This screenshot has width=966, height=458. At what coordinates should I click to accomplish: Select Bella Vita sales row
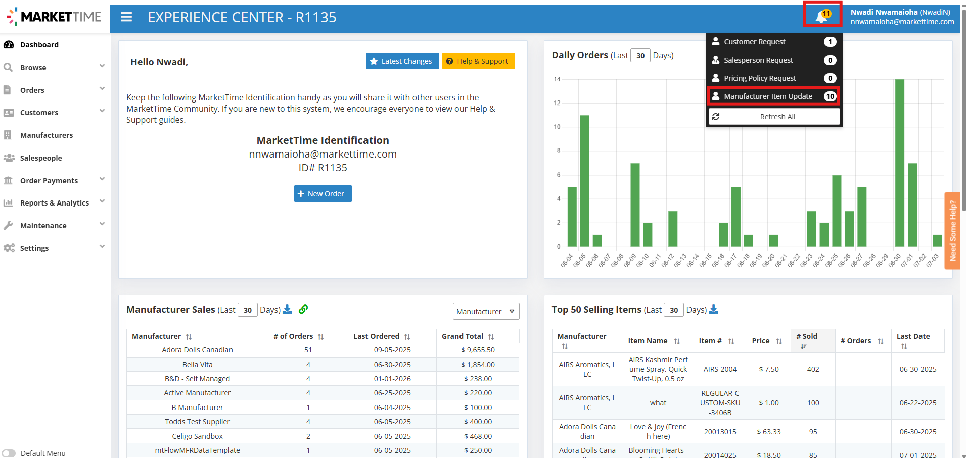click(x=323, y=364)
